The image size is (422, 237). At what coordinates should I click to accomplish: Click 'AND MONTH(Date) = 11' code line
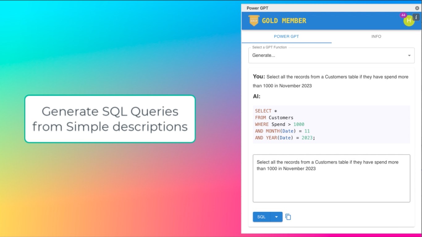pos(282,131)
